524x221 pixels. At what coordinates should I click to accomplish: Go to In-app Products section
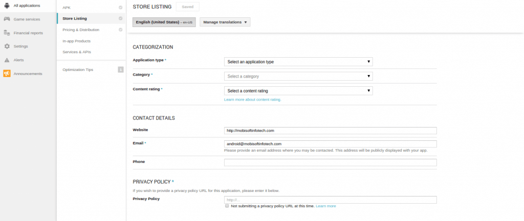(76, 41)
